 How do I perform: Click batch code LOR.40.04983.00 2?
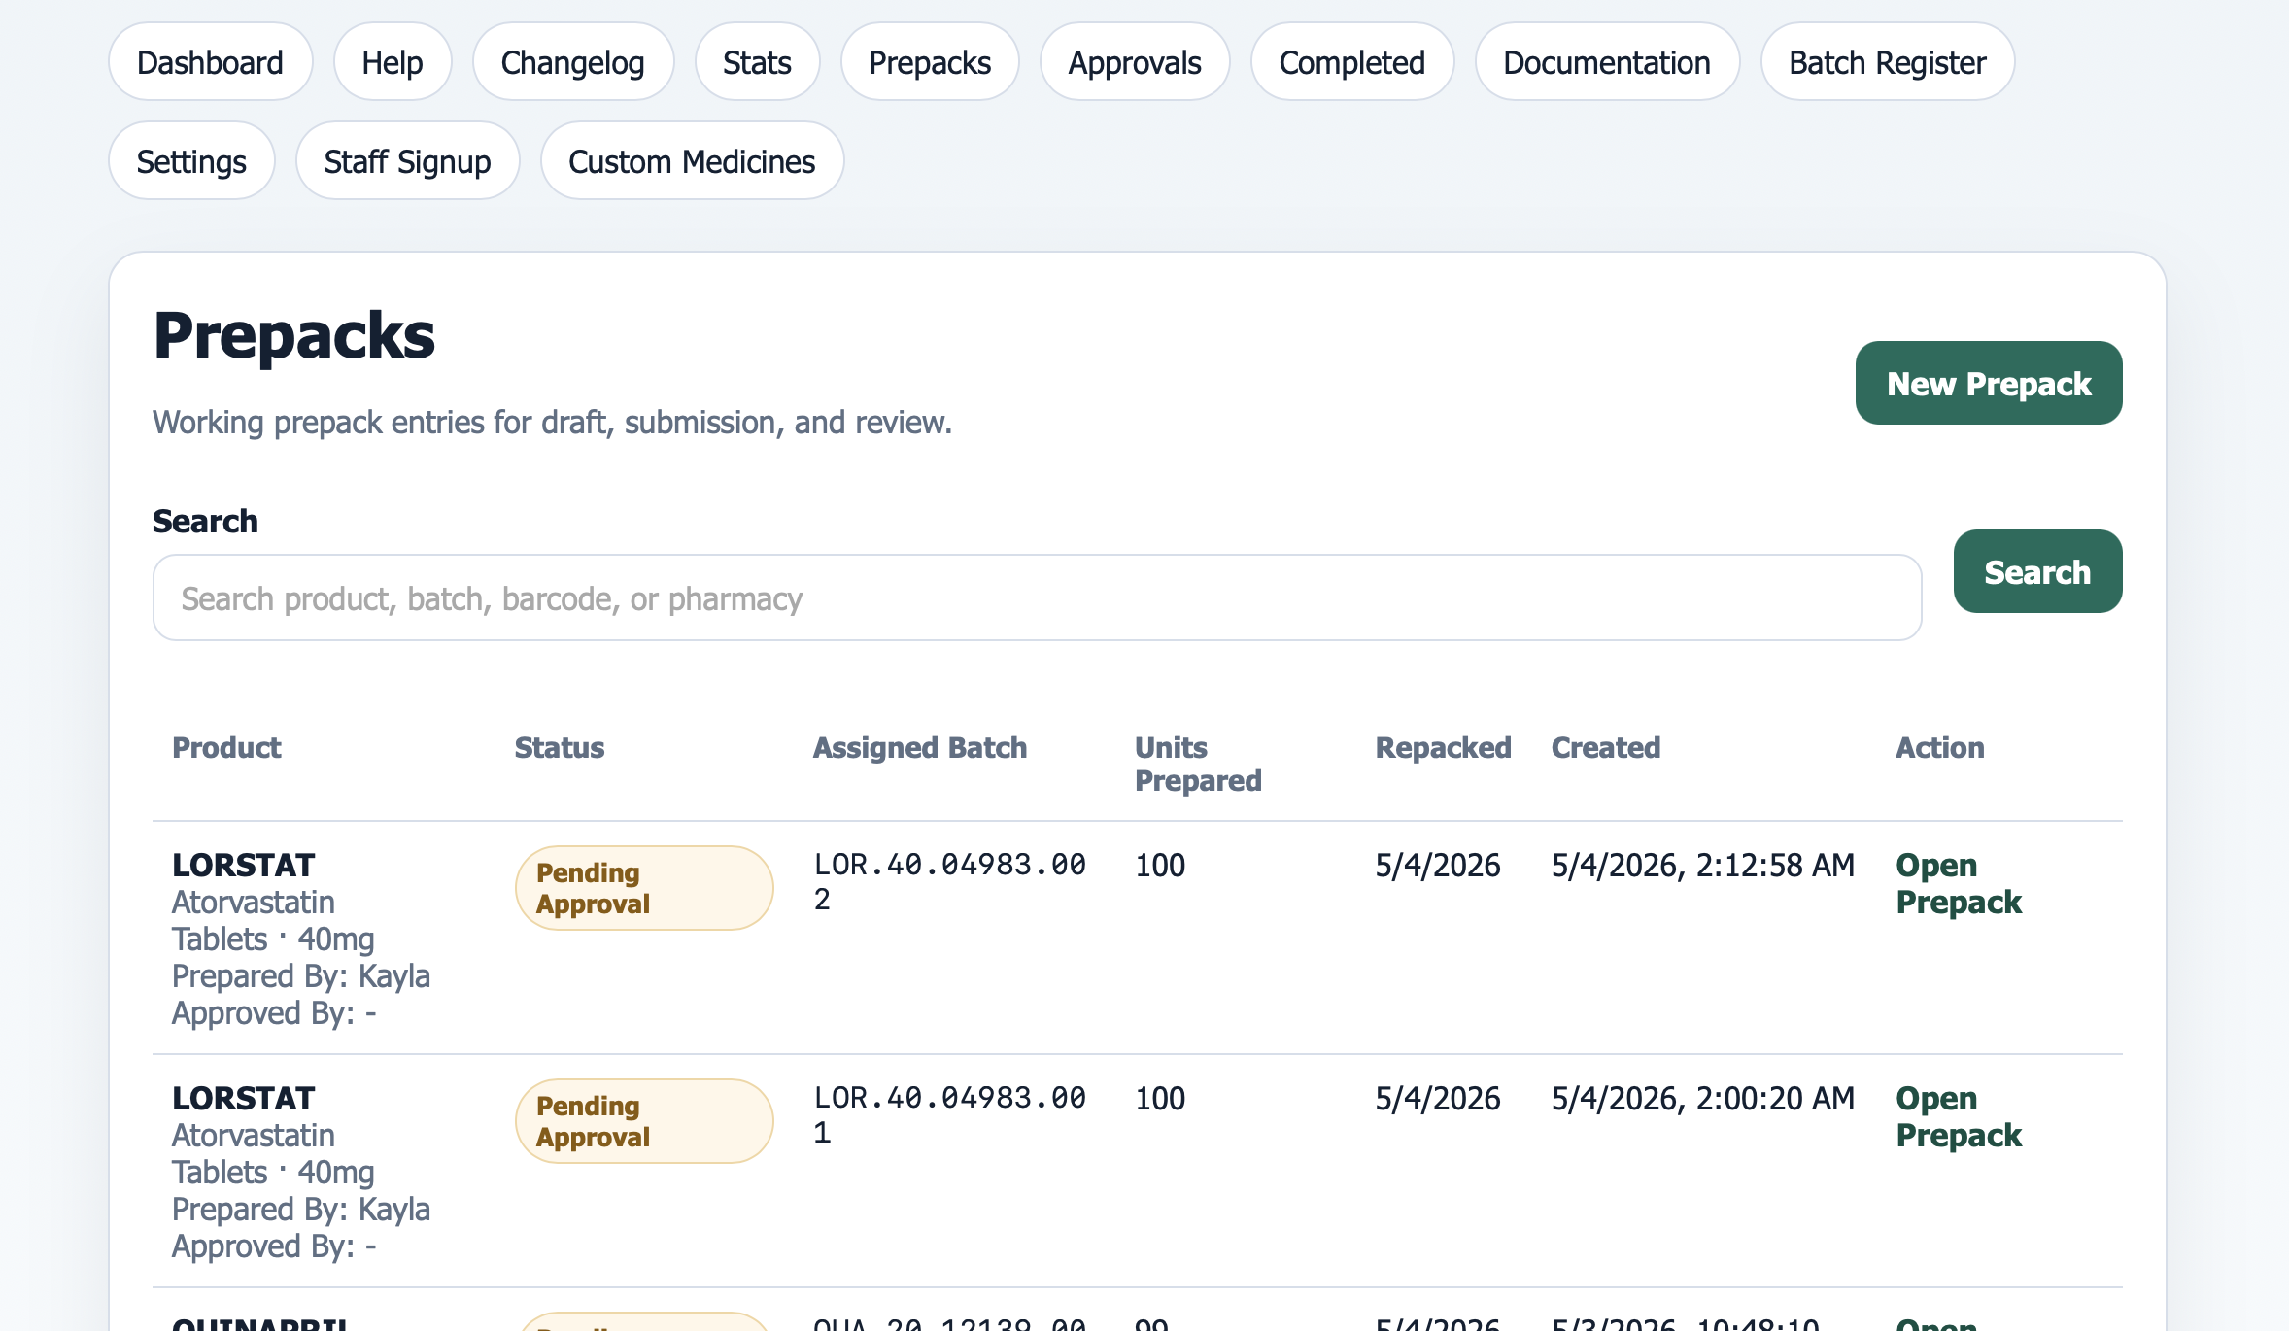click(x=949, y=881)
